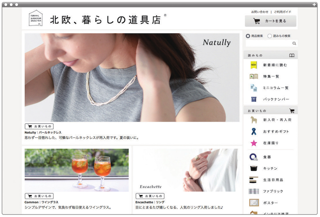Select the 商品検索 radio button
The image size is (320, 217).
[248, 36]
